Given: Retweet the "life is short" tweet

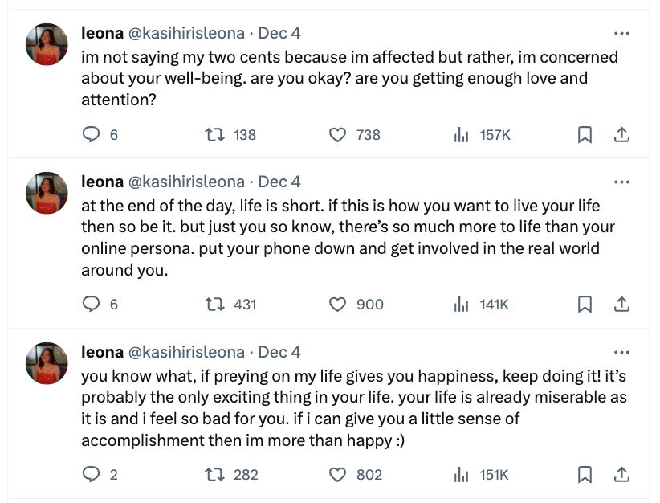Looking at the screenshot, I should click(x=214, y=305).
